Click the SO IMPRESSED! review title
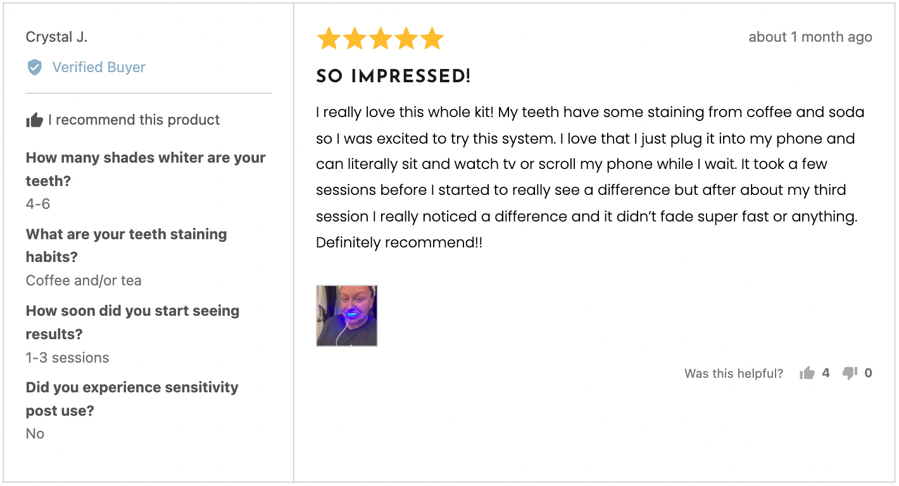Screen dimensions: 899x486 [393, 77]
